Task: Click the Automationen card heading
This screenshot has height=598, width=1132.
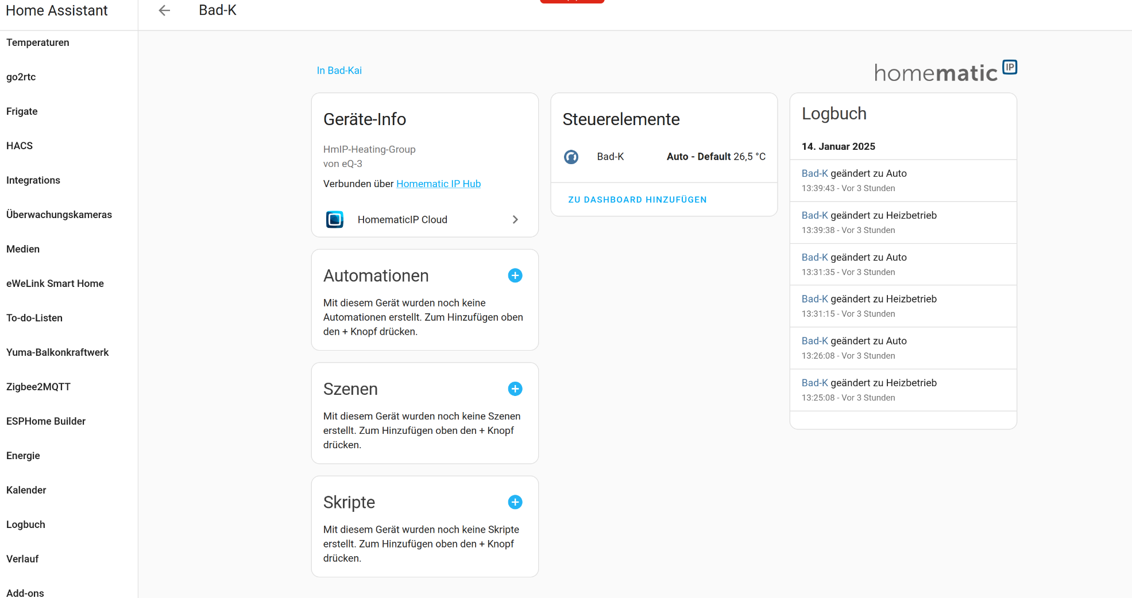Action: [376, 276]
